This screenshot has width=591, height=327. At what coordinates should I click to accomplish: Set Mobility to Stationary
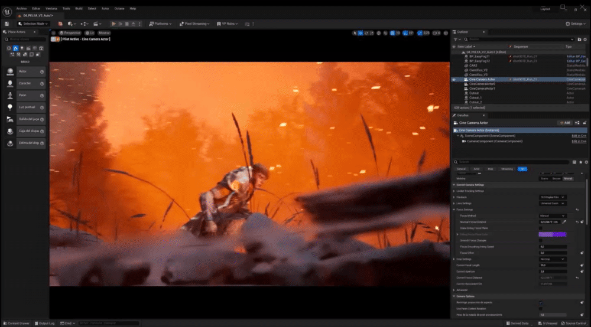click(556, 179)
